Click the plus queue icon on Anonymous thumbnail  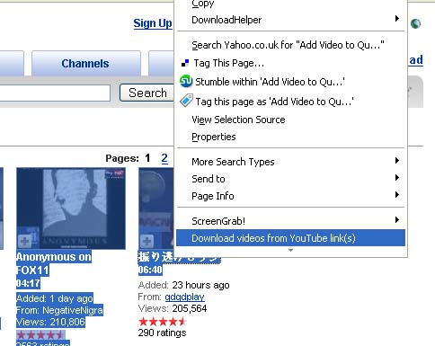(x=24, y=241)
